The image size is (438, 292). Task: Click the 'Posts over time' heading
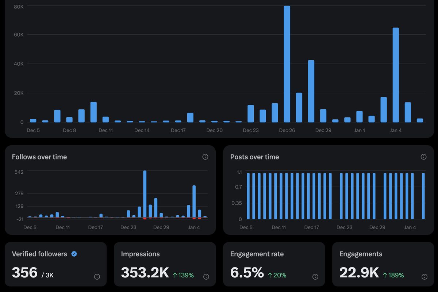coord(255,157)
